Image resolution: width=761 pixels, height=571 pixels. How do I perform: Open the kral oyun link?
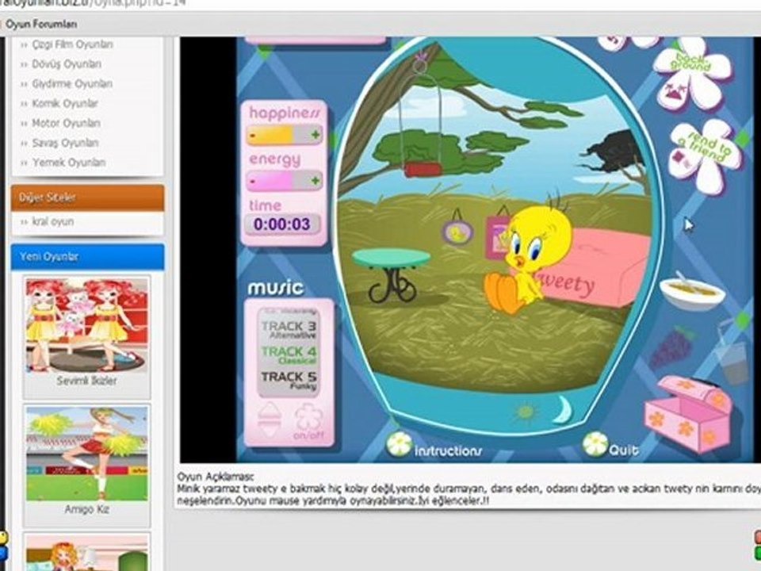pos(53,222)
